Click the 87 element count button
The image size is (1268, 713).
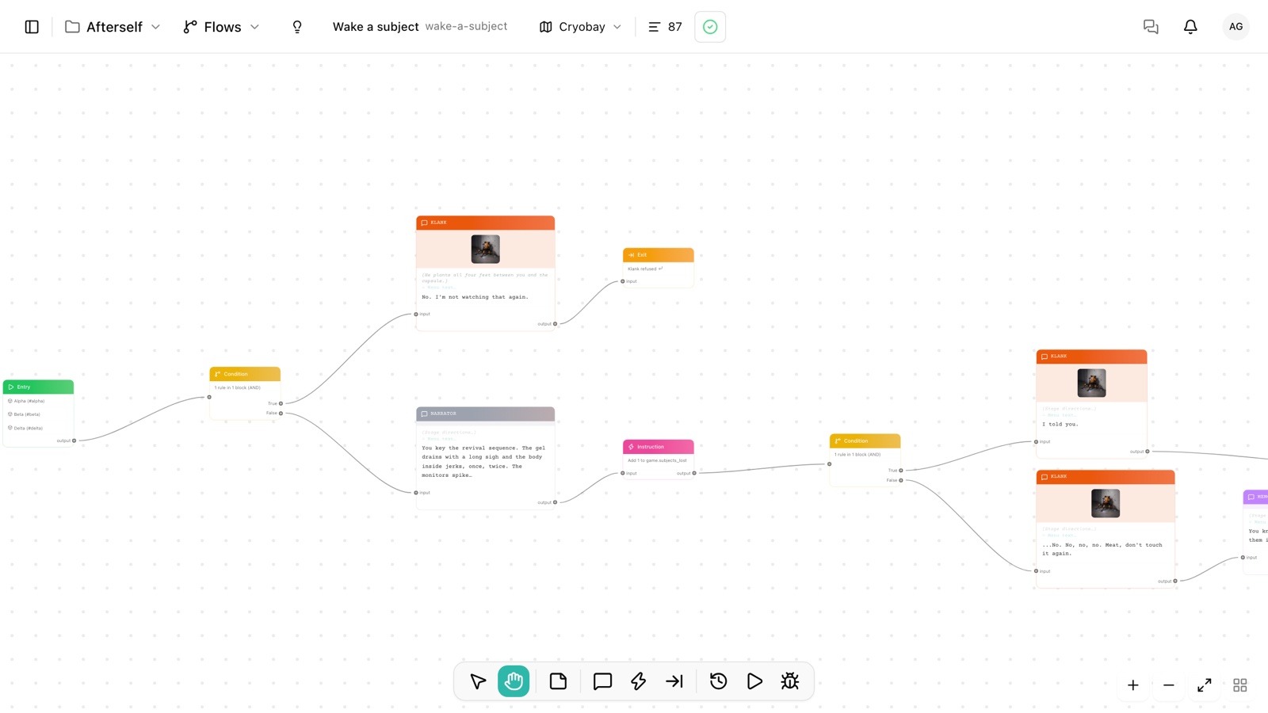[x=665, y=27]
